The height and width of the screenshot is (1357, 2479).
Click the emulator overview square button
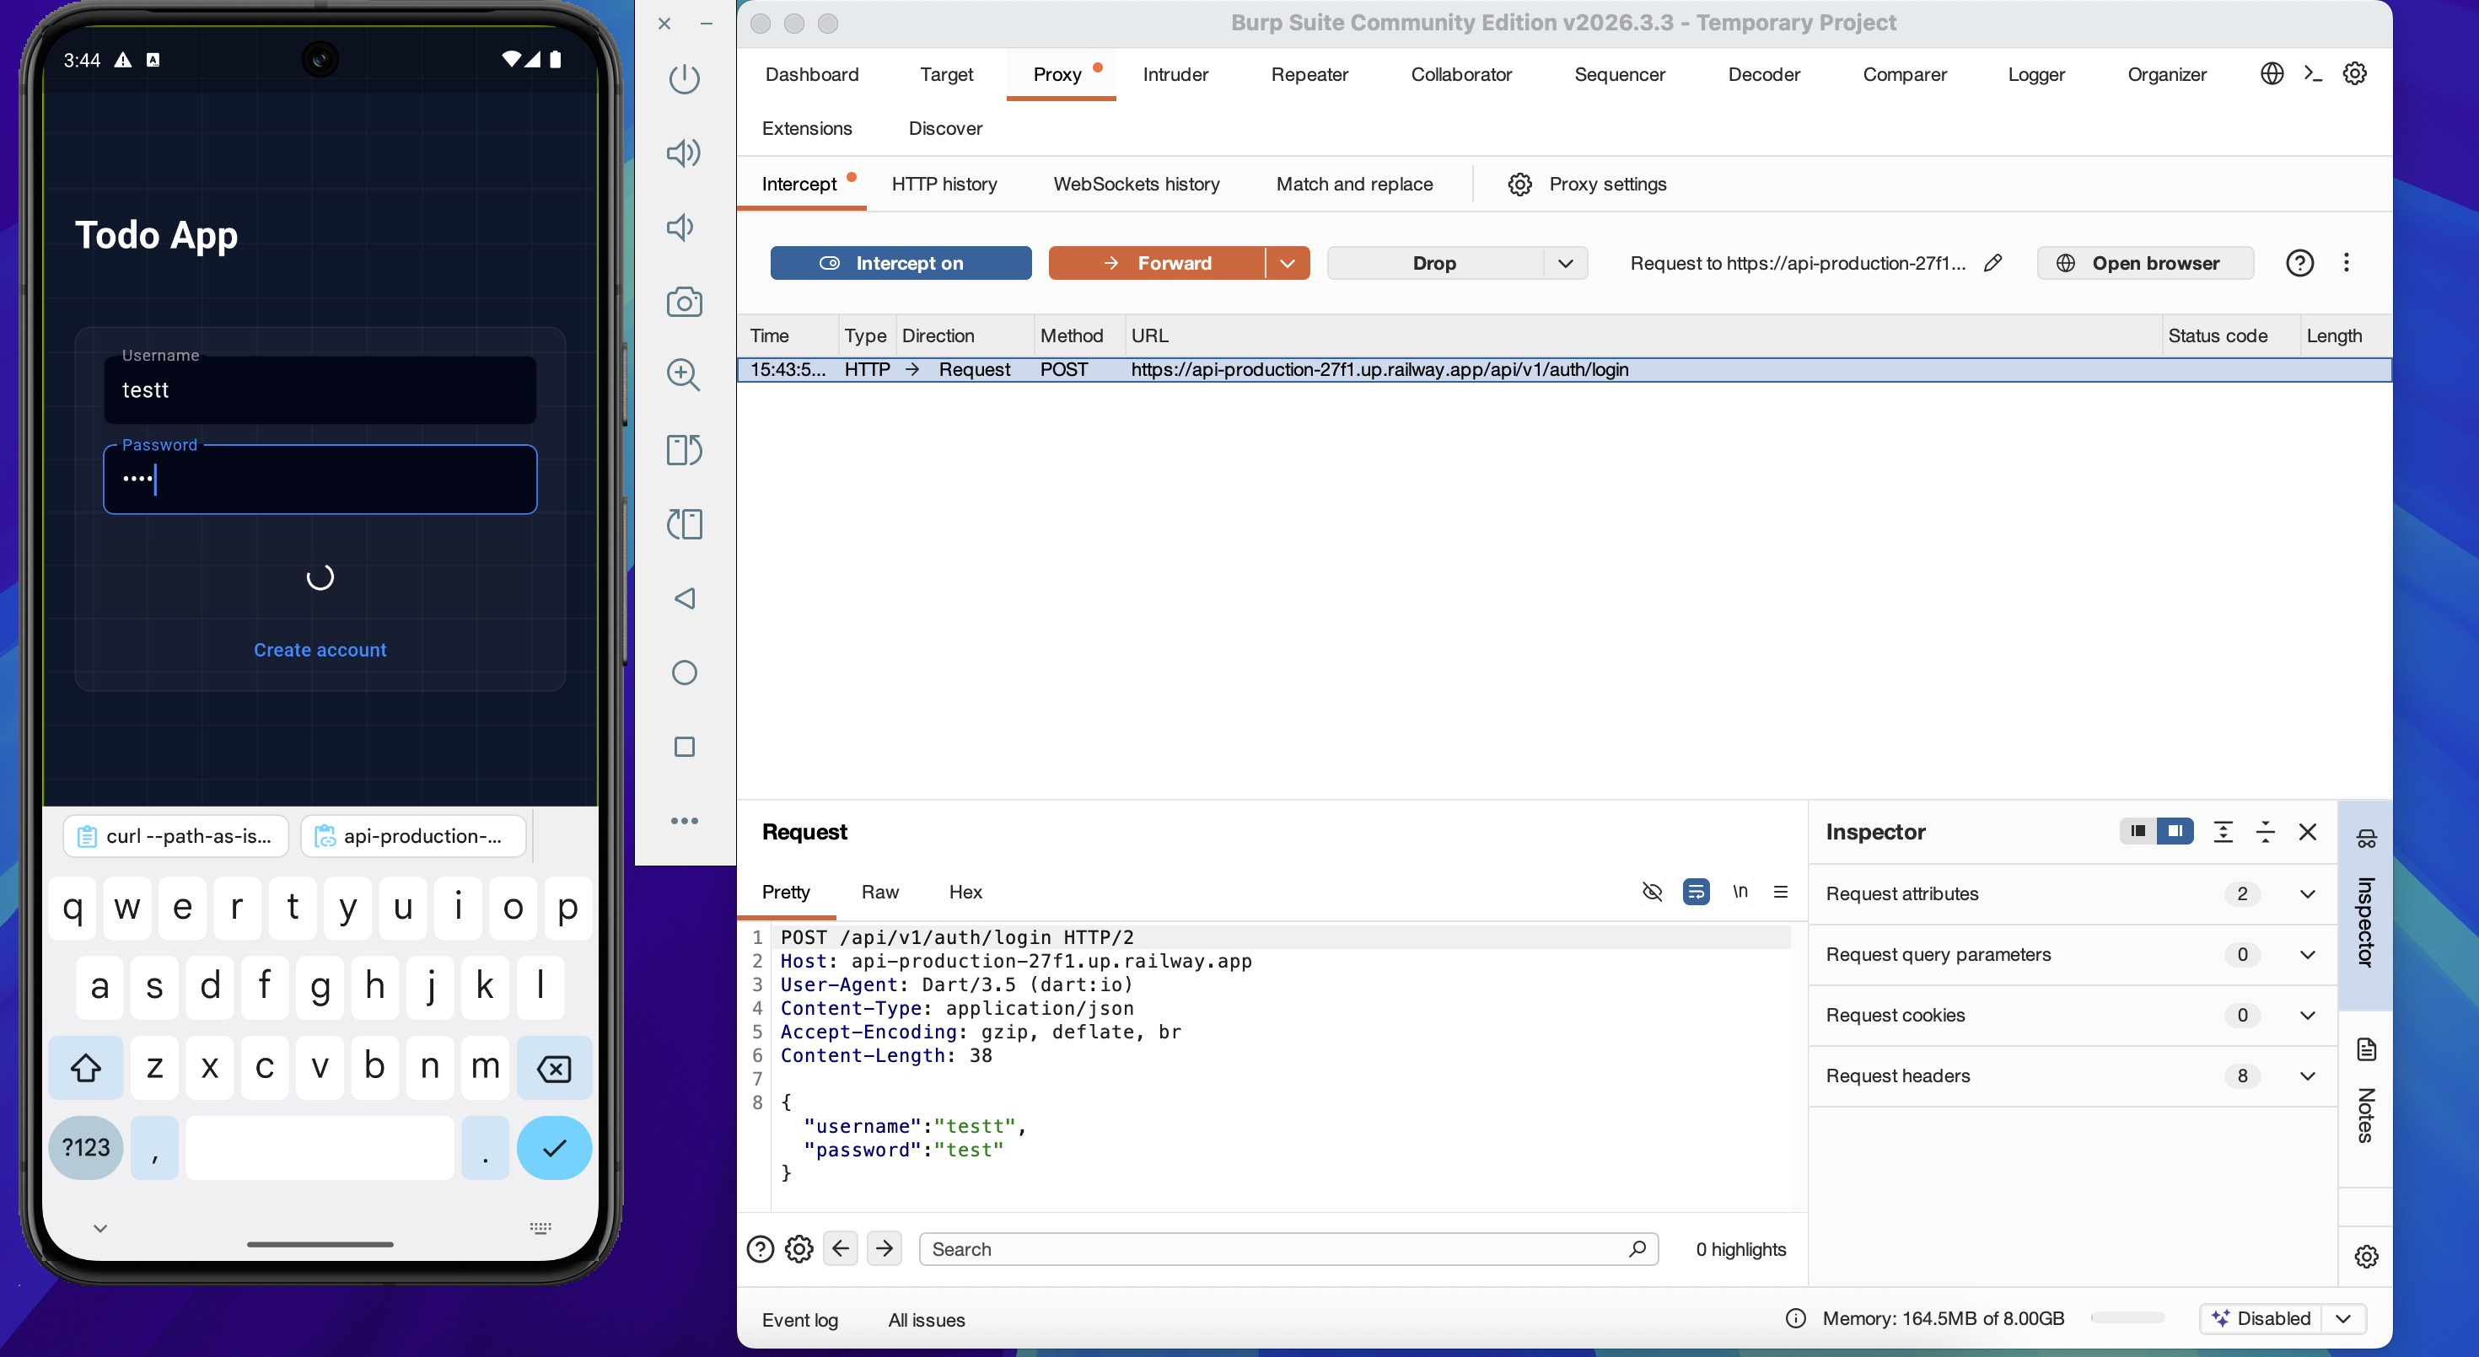684,748
